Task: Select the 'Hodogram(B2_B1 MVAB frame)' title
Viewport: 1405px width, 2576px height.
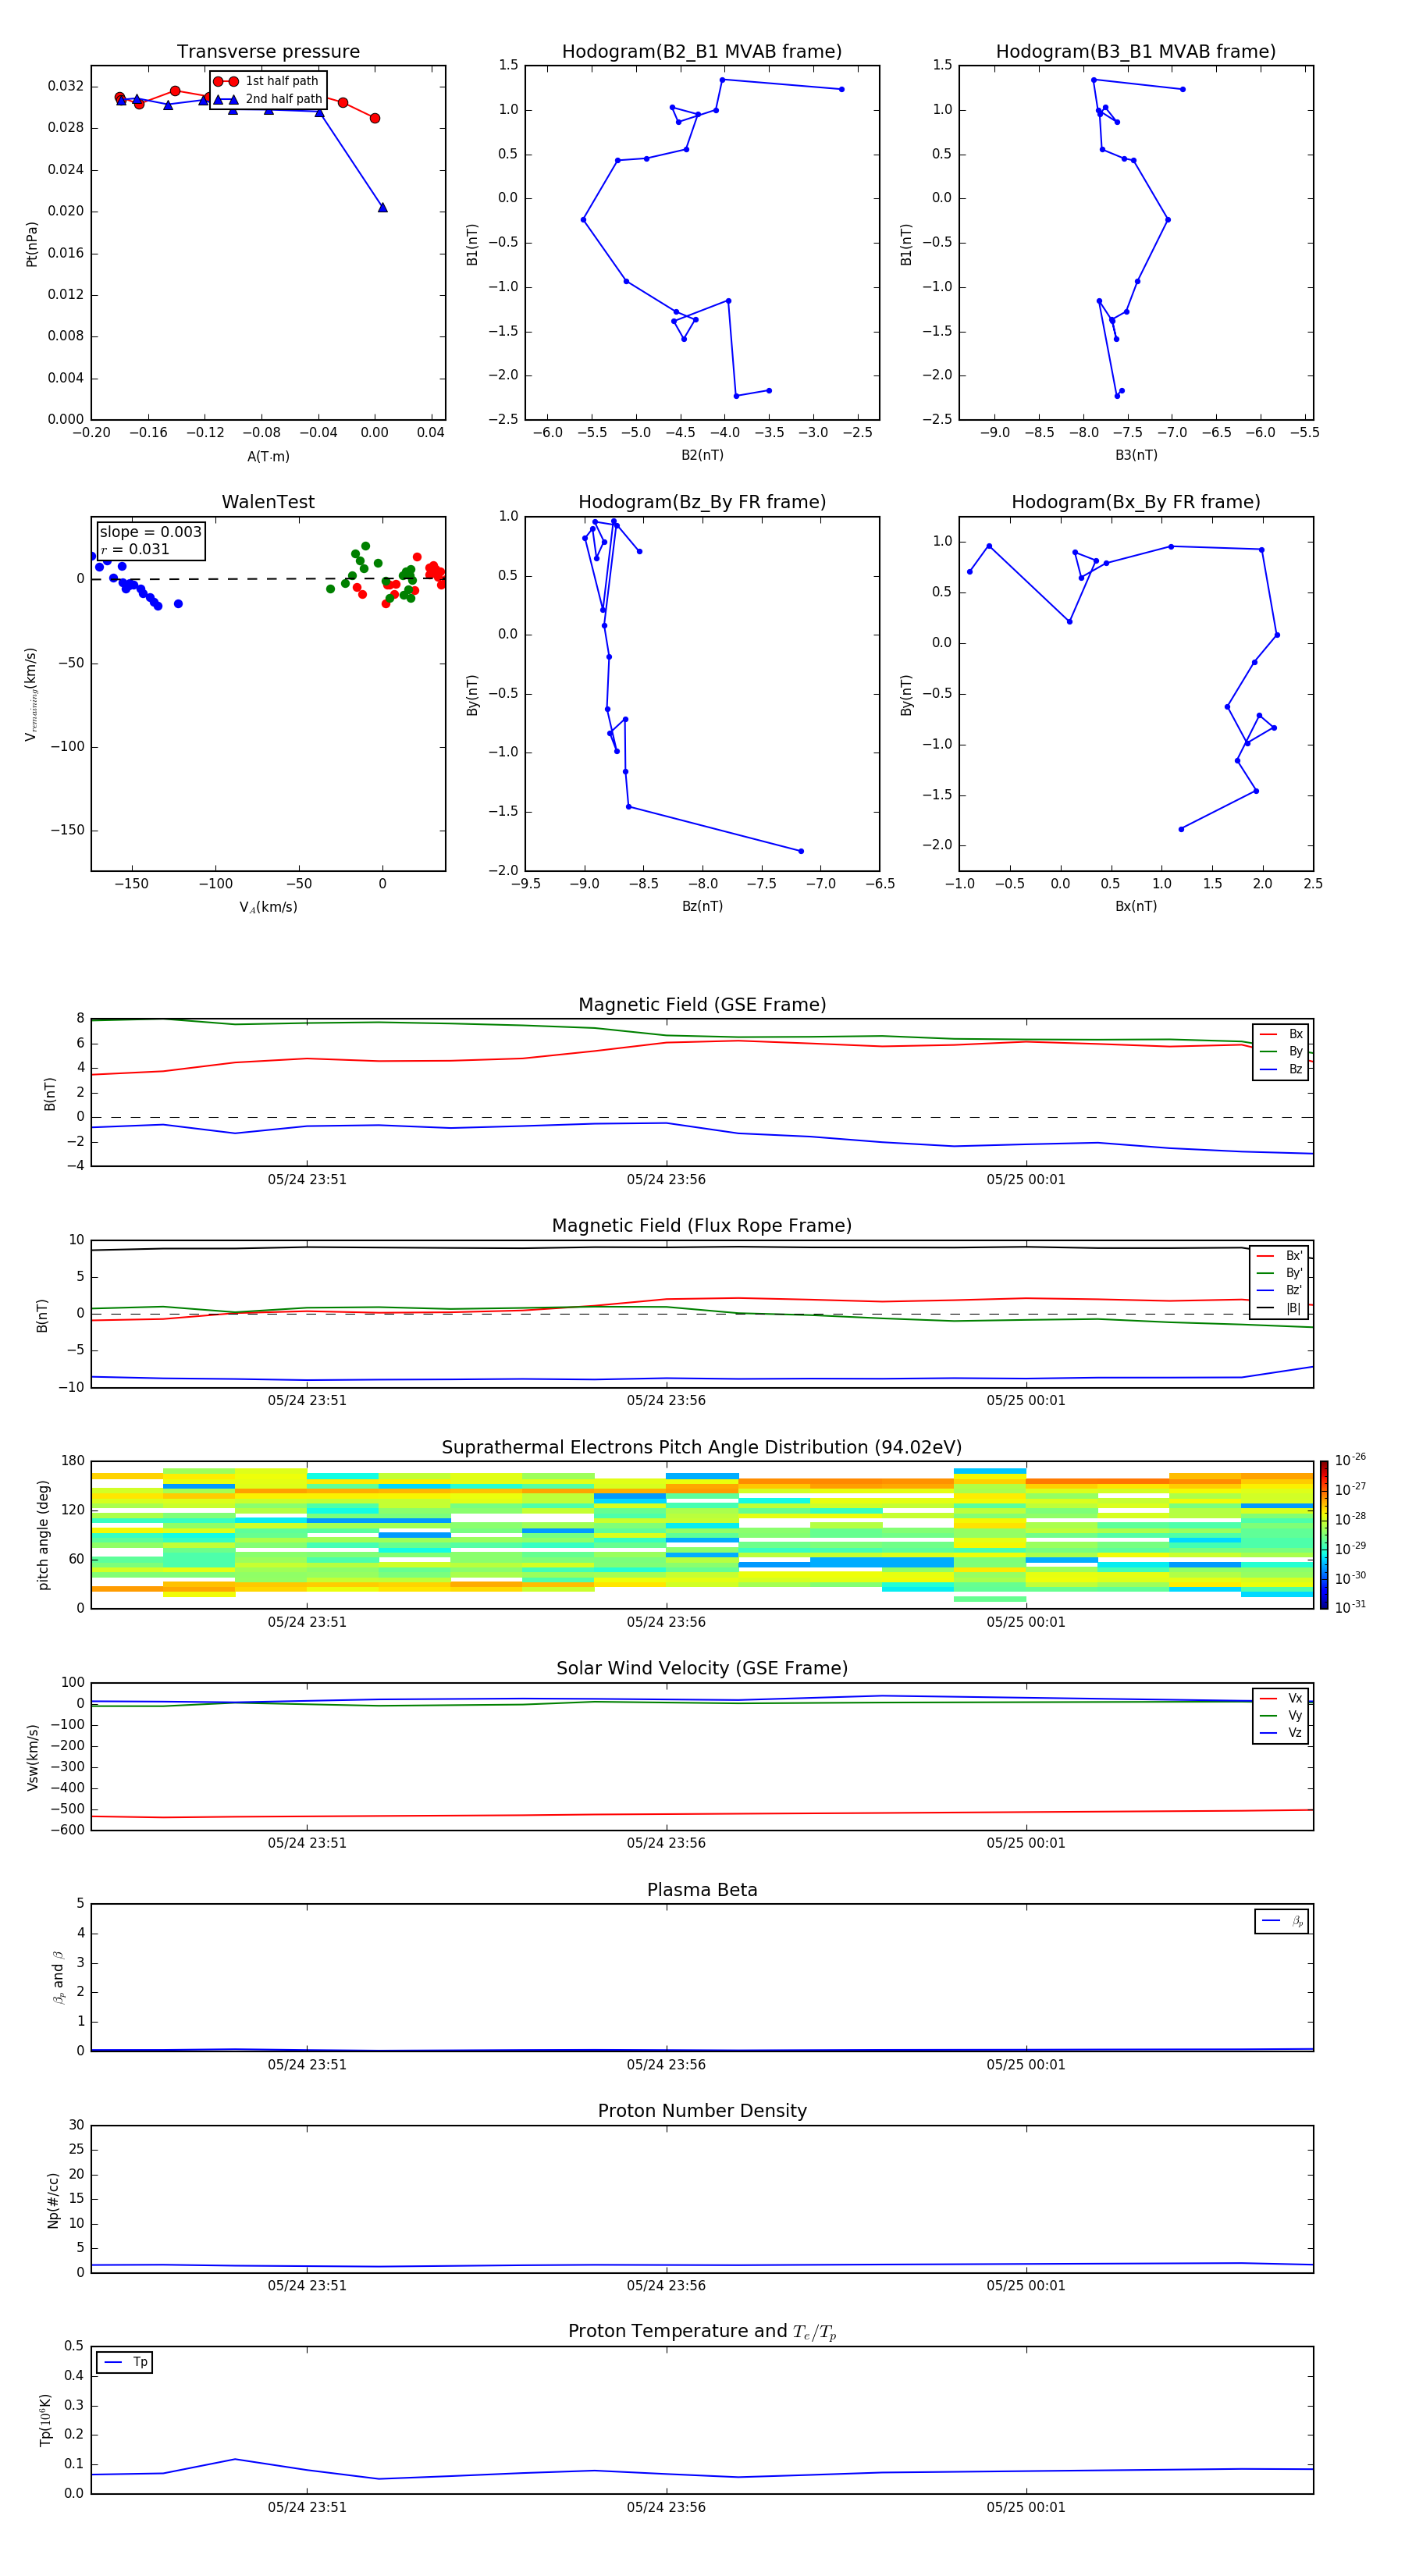Action: (x=702, y=51)
